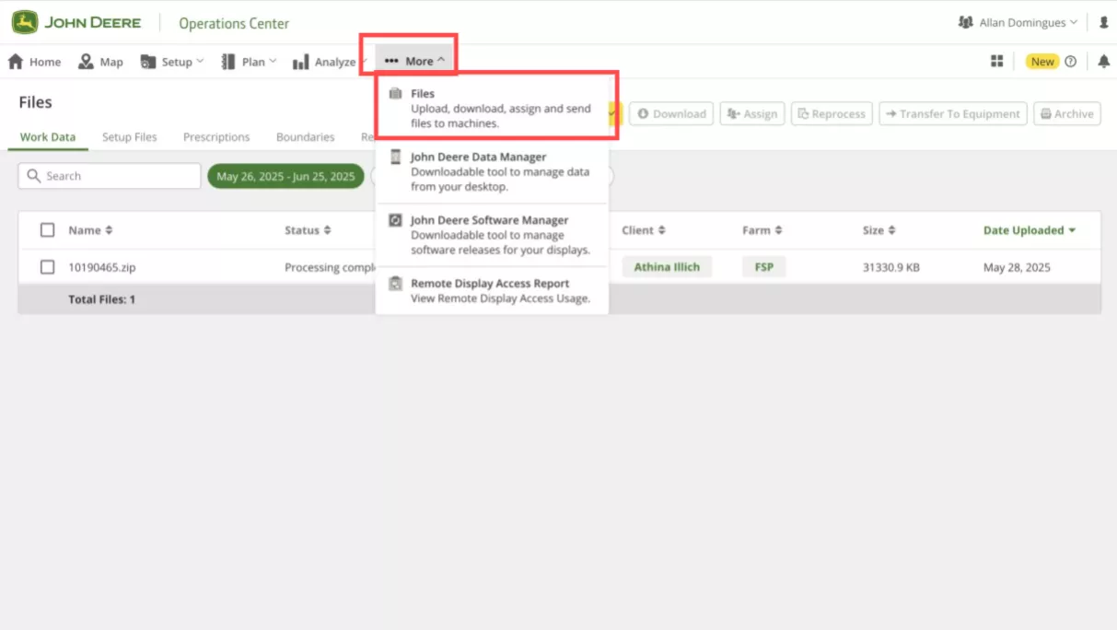Focus the Search field
This screenshot has width=1117, height=630.
tap(110, 176)
